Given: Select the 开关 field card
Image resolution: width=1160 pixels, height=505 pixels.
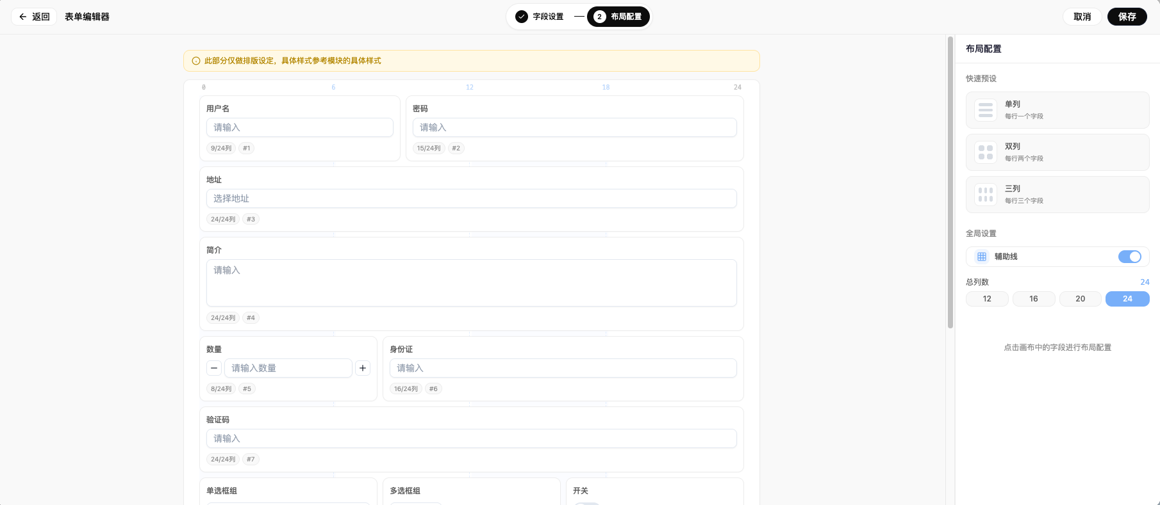Looking at the screenshot, I should tap(655, 491).
